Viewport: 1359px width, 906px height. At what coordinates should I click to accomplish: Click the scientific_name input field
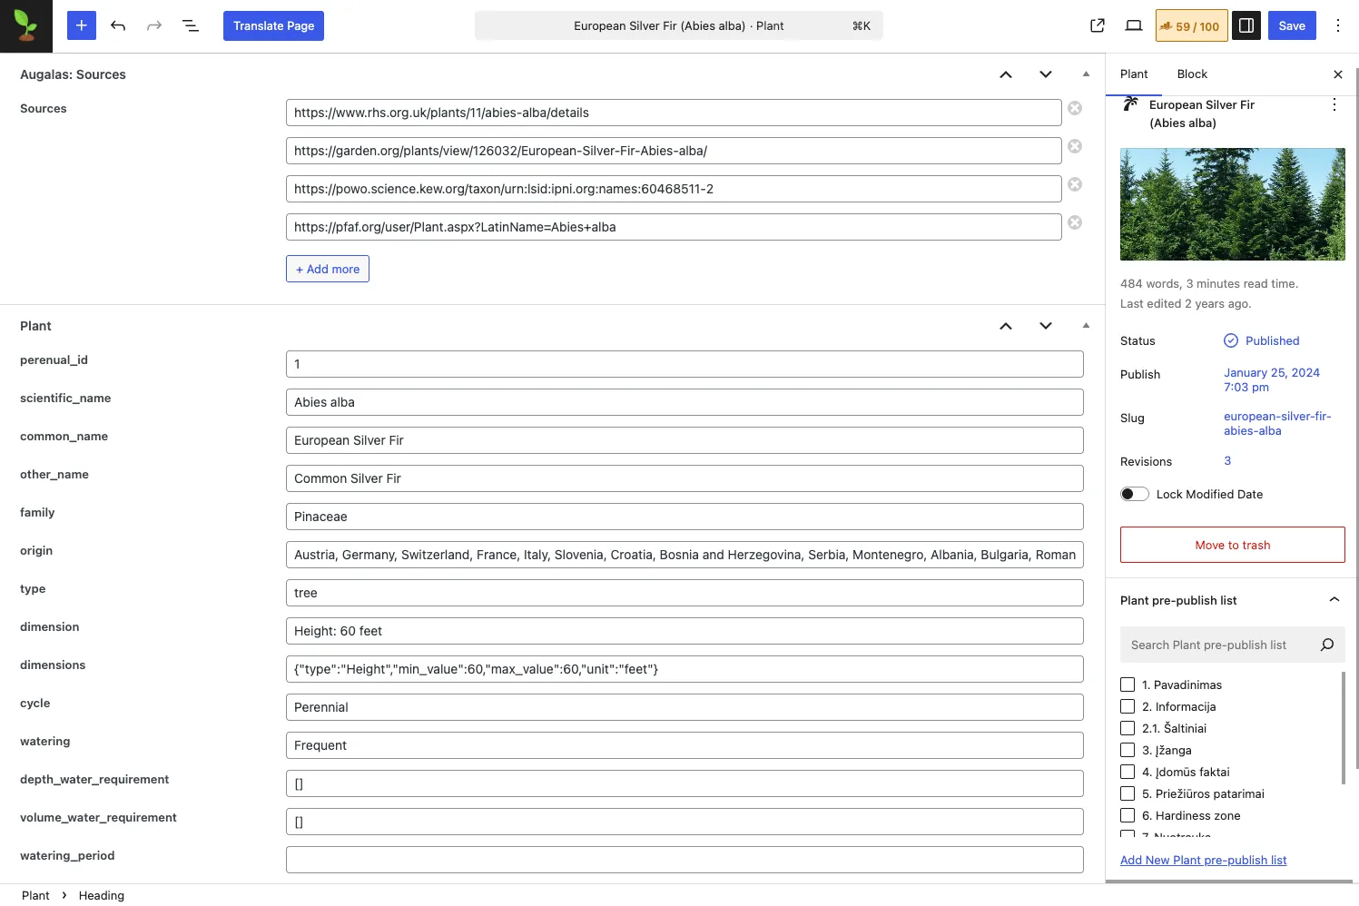click(684, 402)
